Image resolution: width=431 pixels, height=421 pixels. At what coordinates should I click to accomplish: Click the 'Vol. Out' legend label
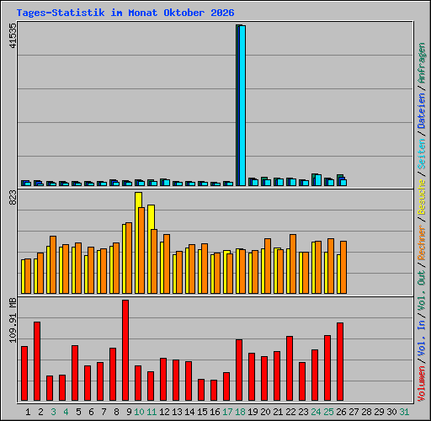tap(422, 290)
